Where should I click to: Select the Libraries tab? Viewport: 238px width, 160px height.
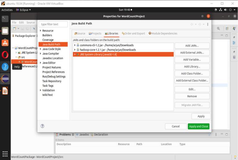112,33
